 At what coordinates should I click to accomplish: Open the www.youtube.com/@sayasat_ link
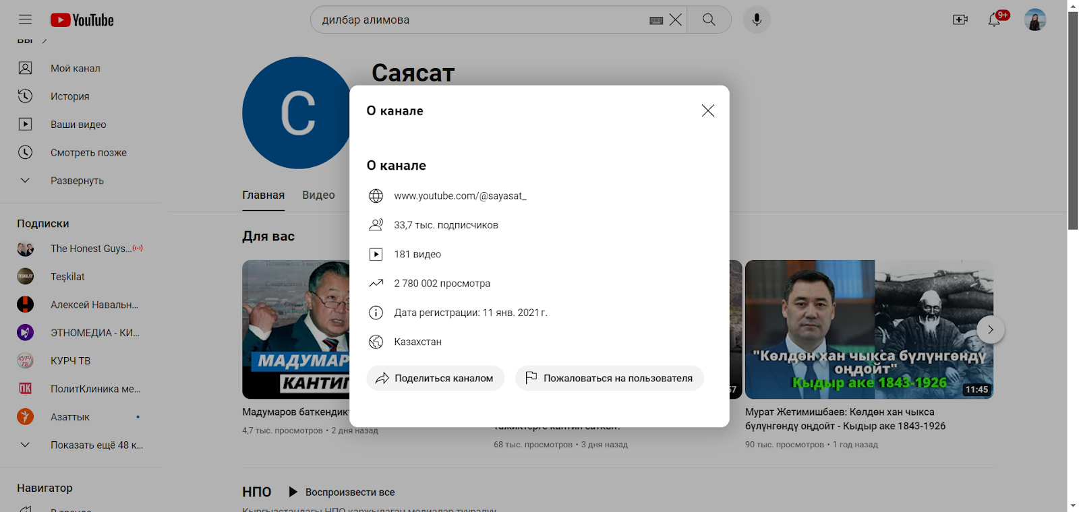(461, 196)
